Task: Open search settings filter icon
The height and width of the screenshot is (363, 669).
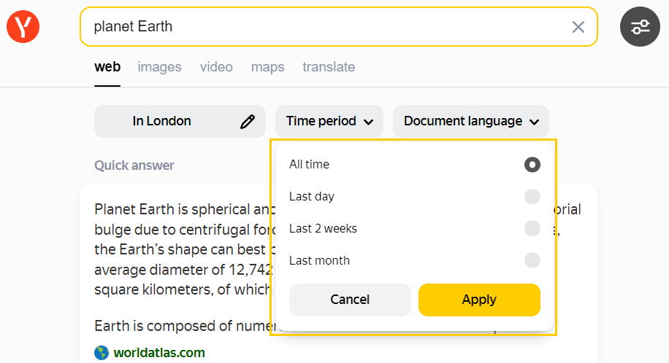Action: click(640, 27)
